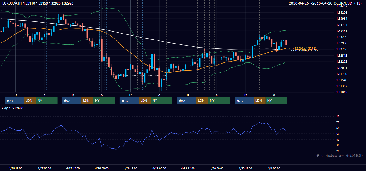Select price axis value 1.33481
The image size is (366, 171).
pyautogui.click(x=342, y=31)
